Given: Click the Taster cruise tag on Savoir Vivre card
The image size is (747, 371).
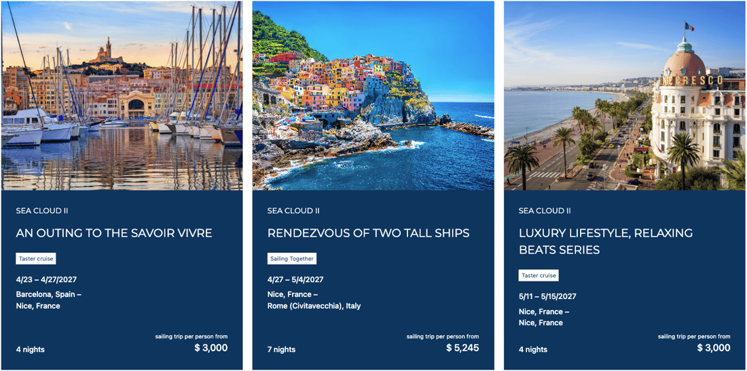Looking at the screenshot, I should tap(36, 258).
